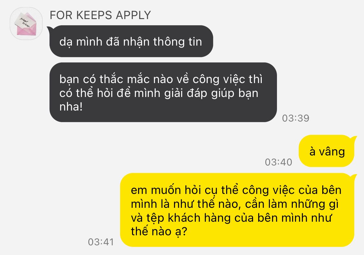The height and width of the screenshot is (255, 364).
Task: Select the yellow message starting "em muốn hỏi"
Action: 237,210
